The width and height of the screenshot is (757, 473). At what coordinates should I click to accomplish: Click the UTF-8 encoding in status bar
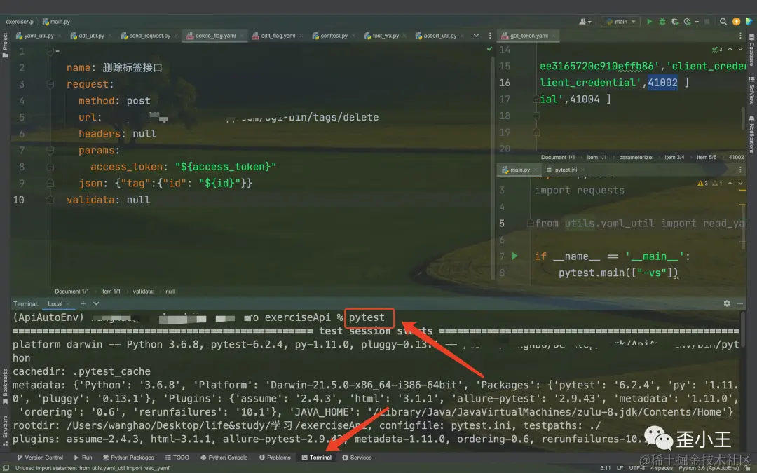click(x=636, y=468)
